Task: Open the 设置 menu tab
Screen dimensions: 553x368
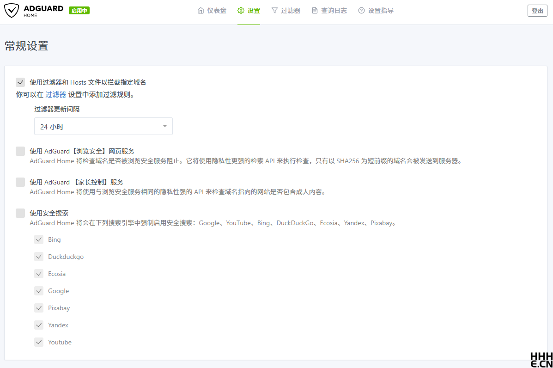Action: pyautogui.click(x=249, y=11)
